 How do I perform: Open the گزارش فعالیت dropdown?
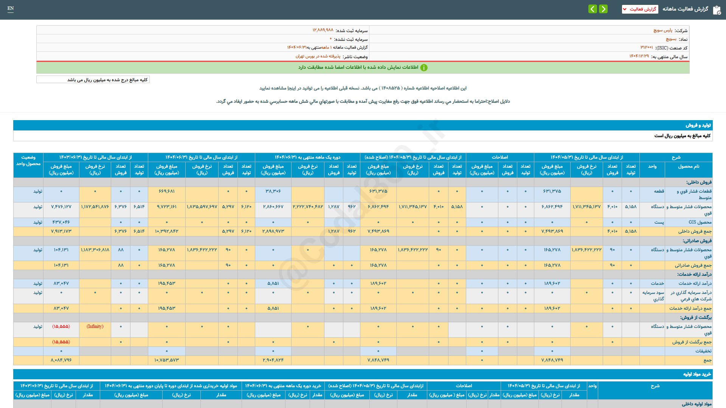[640, 9]
